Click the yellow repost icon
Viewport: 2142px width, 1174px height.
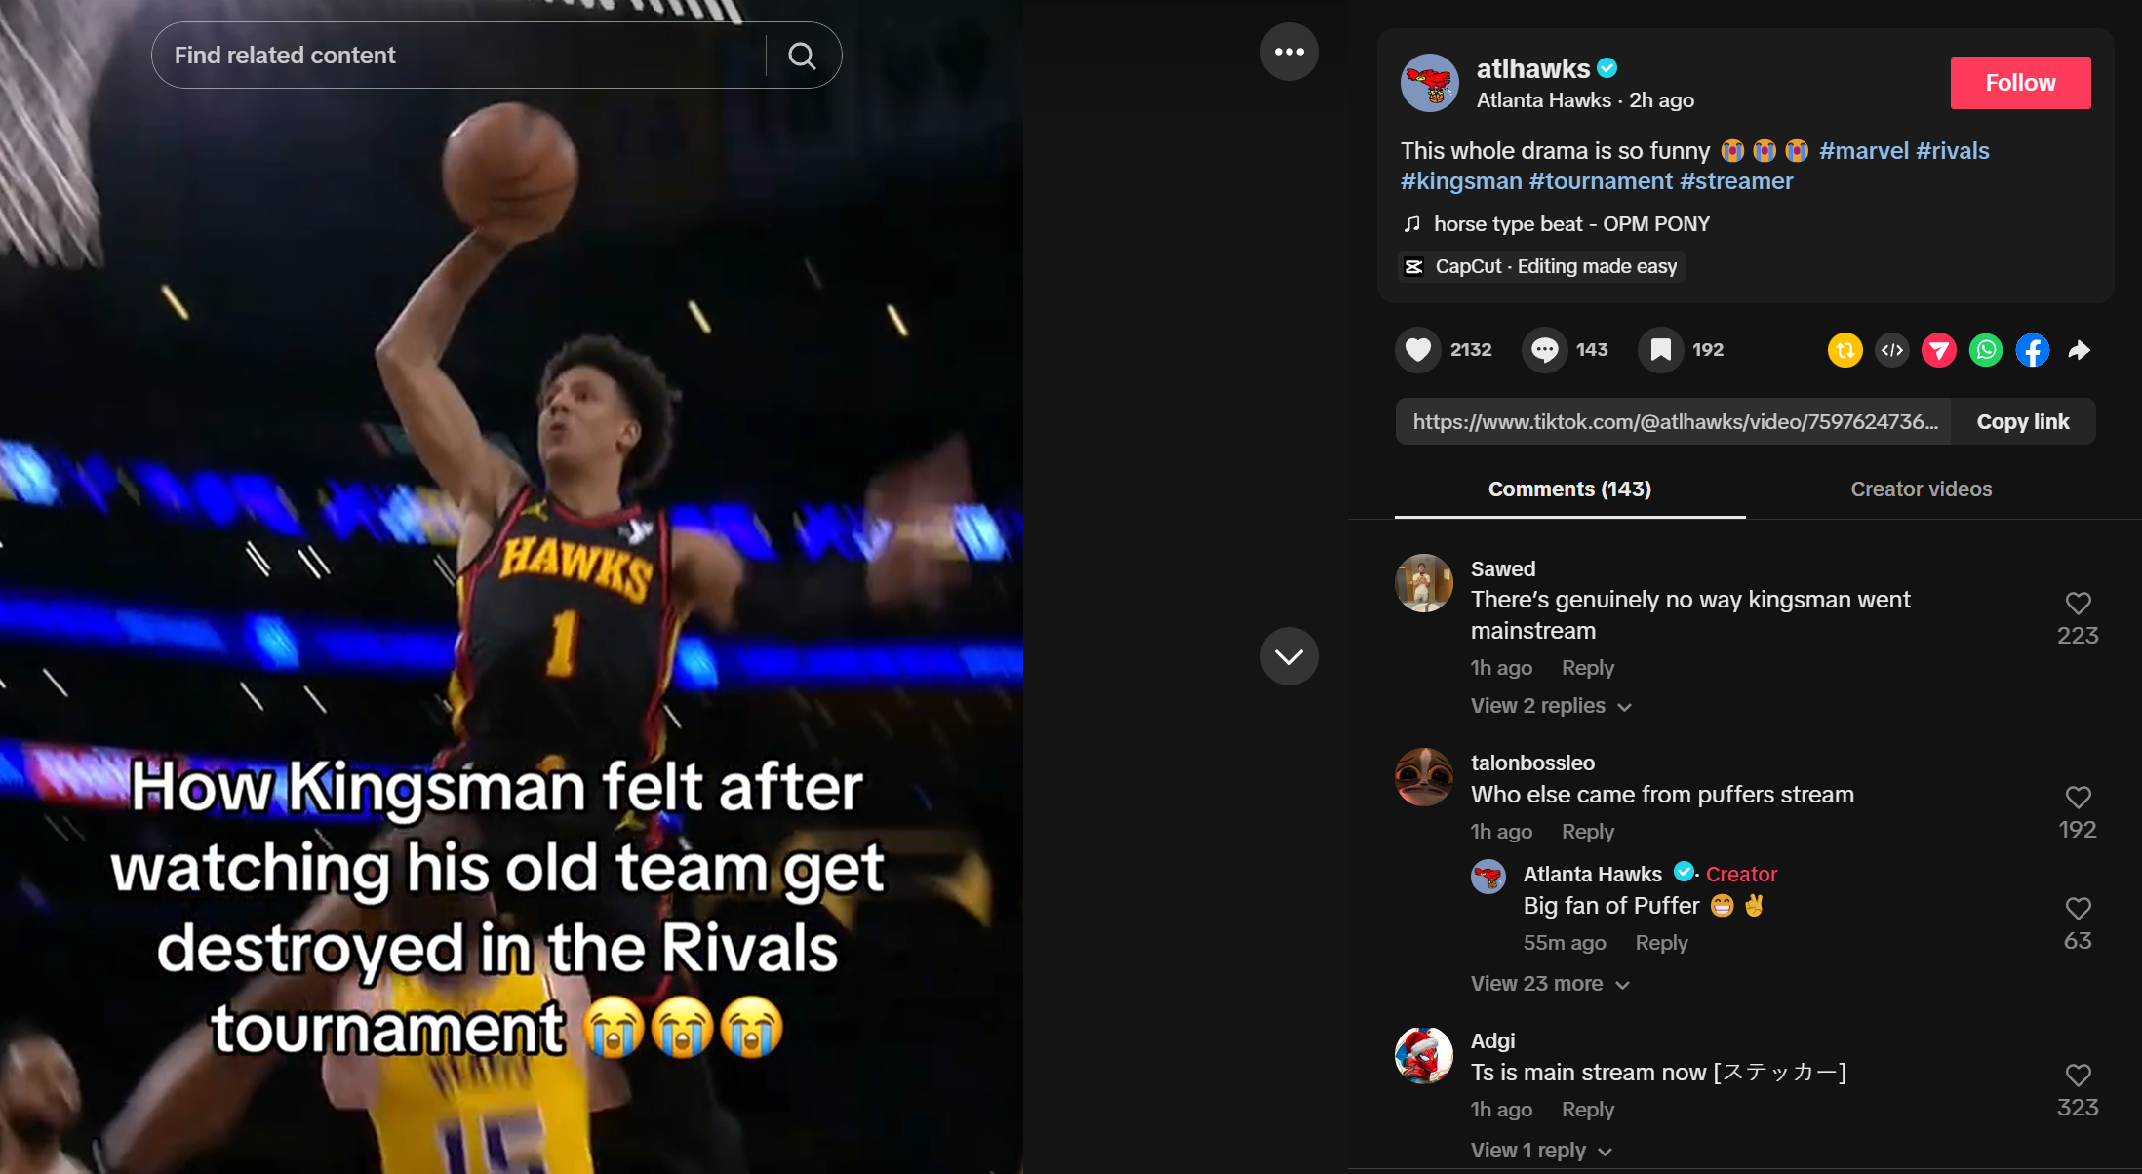[1844, 350]
